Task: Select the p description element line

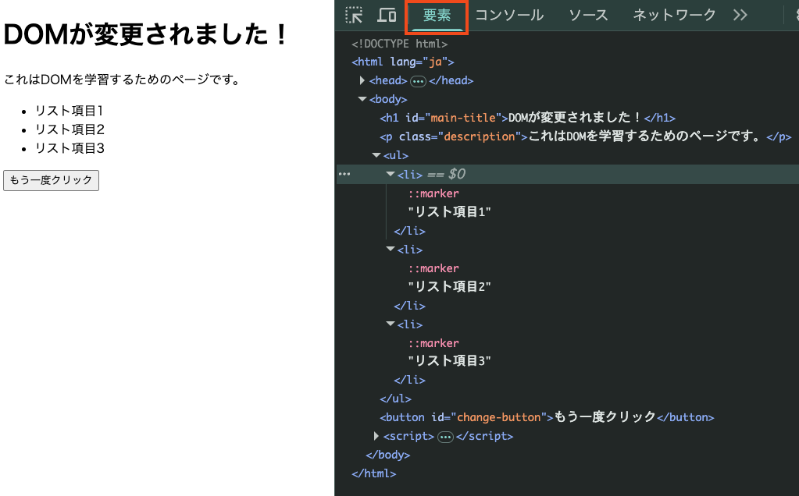Action: 584,136
